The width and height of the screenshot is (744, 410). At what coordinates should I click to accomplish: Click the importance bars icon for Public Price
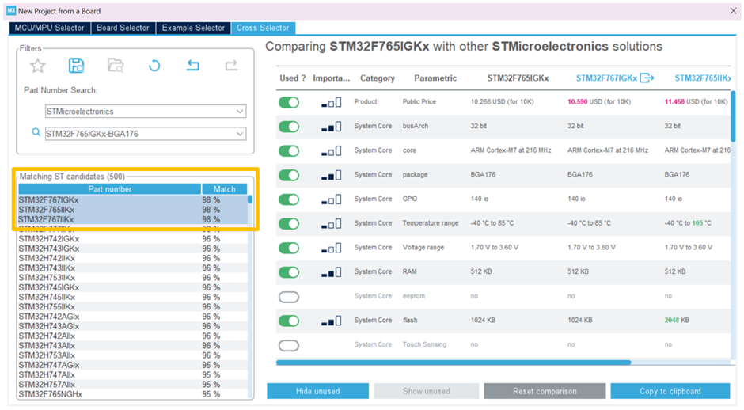[x=331, y=102]
